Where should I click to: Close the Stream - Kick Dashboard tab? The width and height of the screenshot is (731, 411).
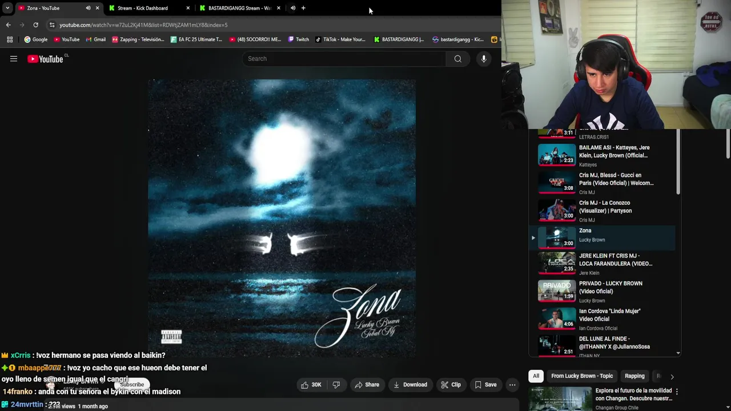[x=188, y=8]
